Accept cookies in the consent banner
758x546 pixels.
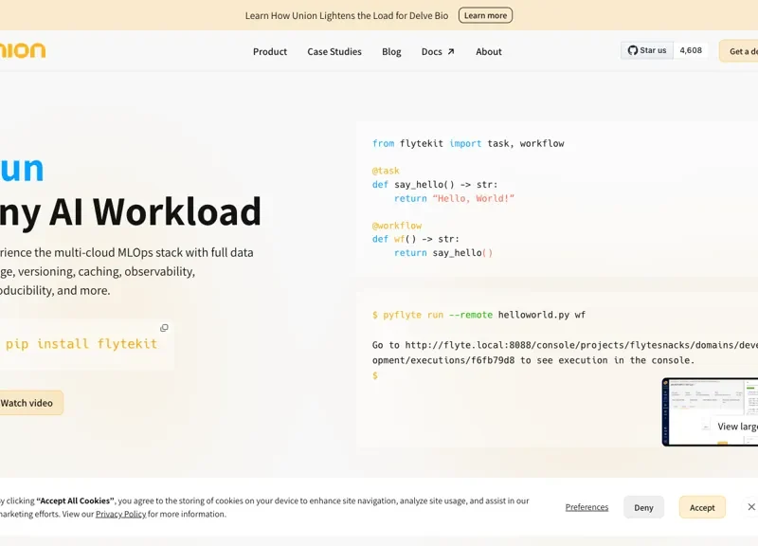pyautogui.click(x=702, y=507)
